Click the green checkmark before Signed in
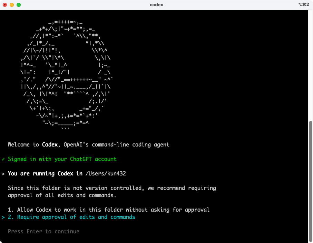 [x=3, y=159]
